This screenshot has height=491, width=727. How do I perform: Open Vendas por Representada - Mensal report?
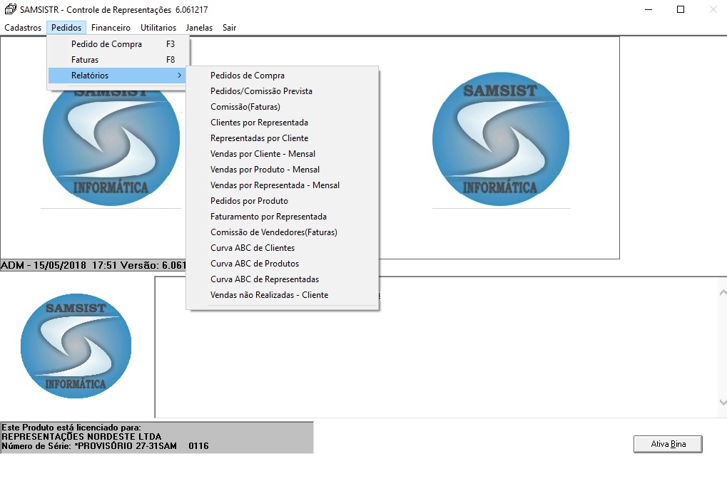(283, 185)
